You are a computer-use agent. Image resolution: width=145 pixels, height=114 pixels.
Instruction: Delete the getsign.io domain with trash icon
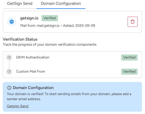(x=133, y=22)
